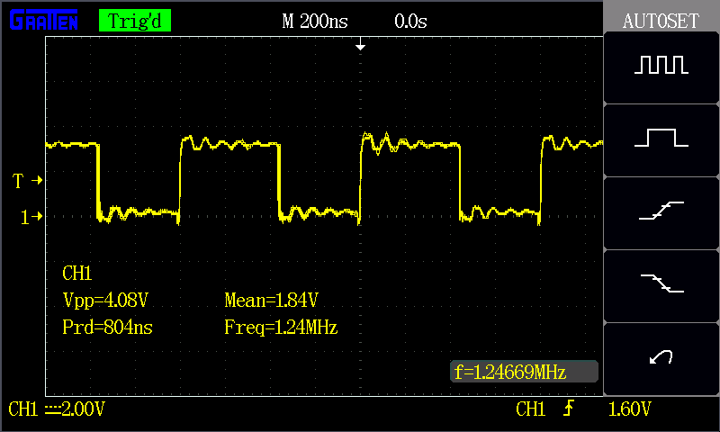
Task: Click the trigger source CH1 label
Action: 531,409
